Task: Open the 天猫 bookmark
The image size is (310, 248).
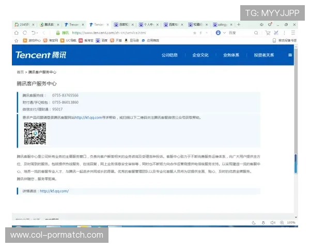Action: [116, 40]
